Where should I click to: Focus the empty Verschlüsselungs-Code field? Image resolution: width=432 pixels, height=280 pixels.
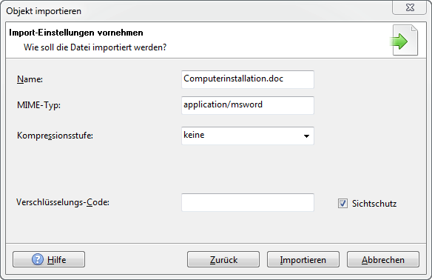247,202
